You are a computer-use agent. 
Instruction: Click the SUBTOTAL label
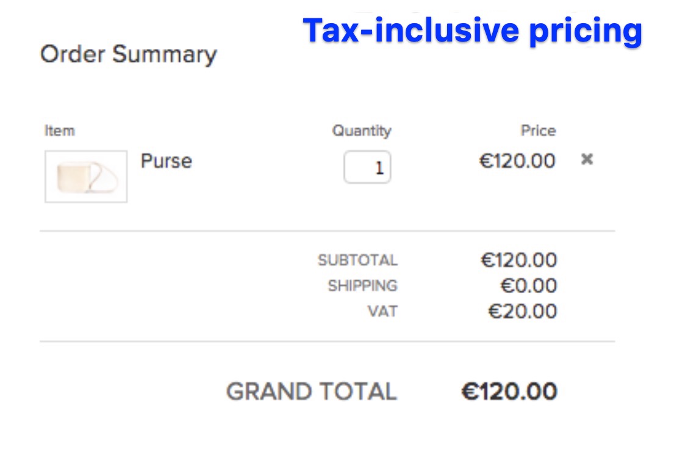click(x=357, y=261)
